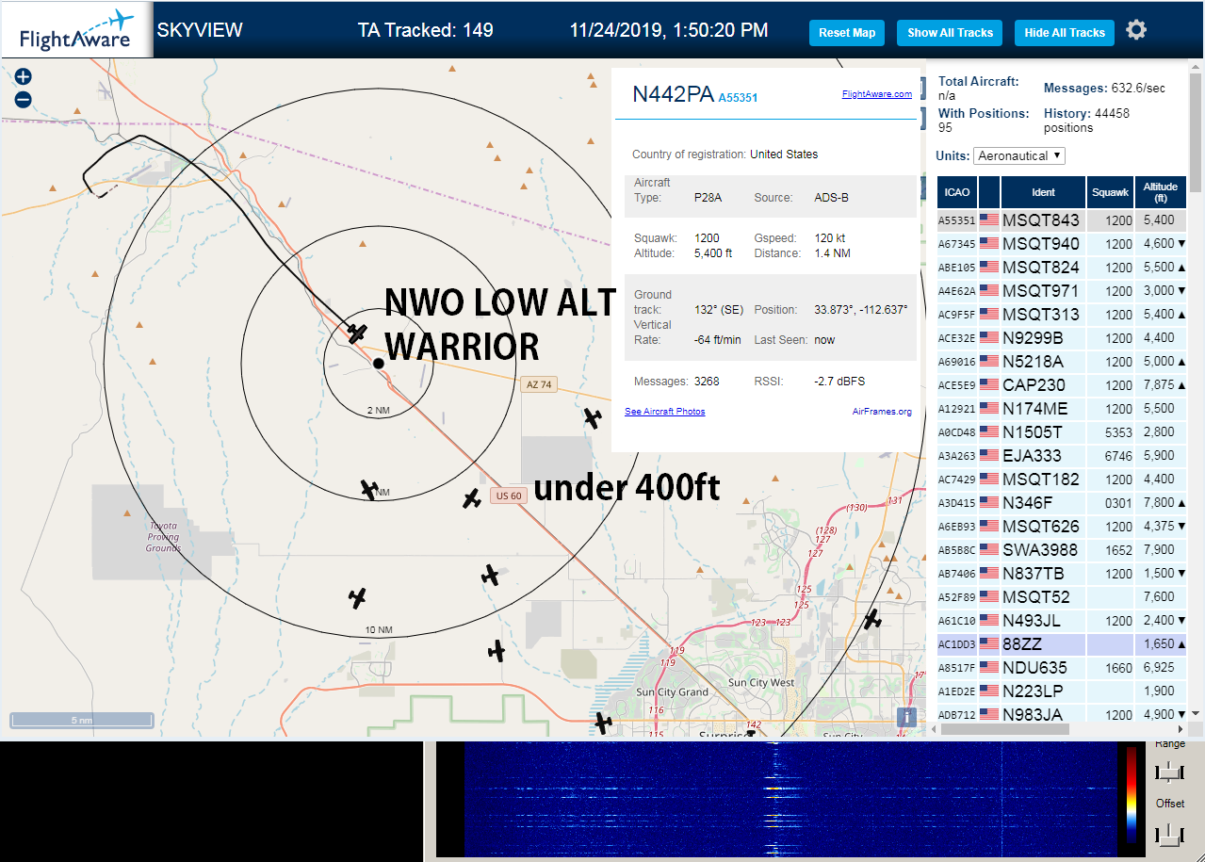
Task: Open the FlightAware.com link in the info panel
Action: (876, 94)
